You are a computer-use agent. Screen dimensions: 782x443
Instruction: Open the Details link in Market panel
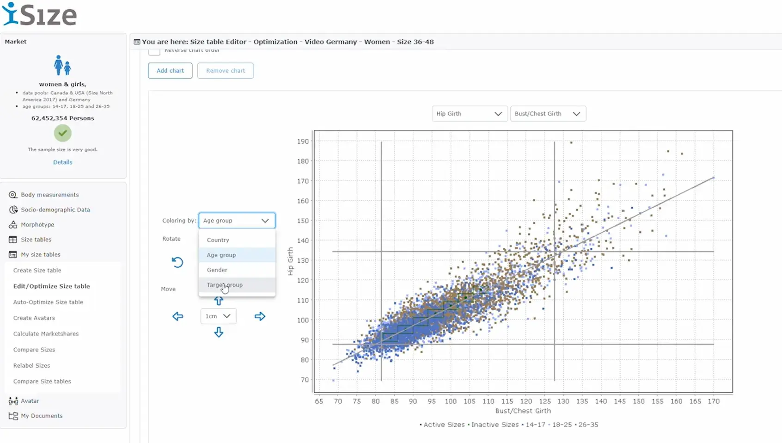tap(62, 162)
